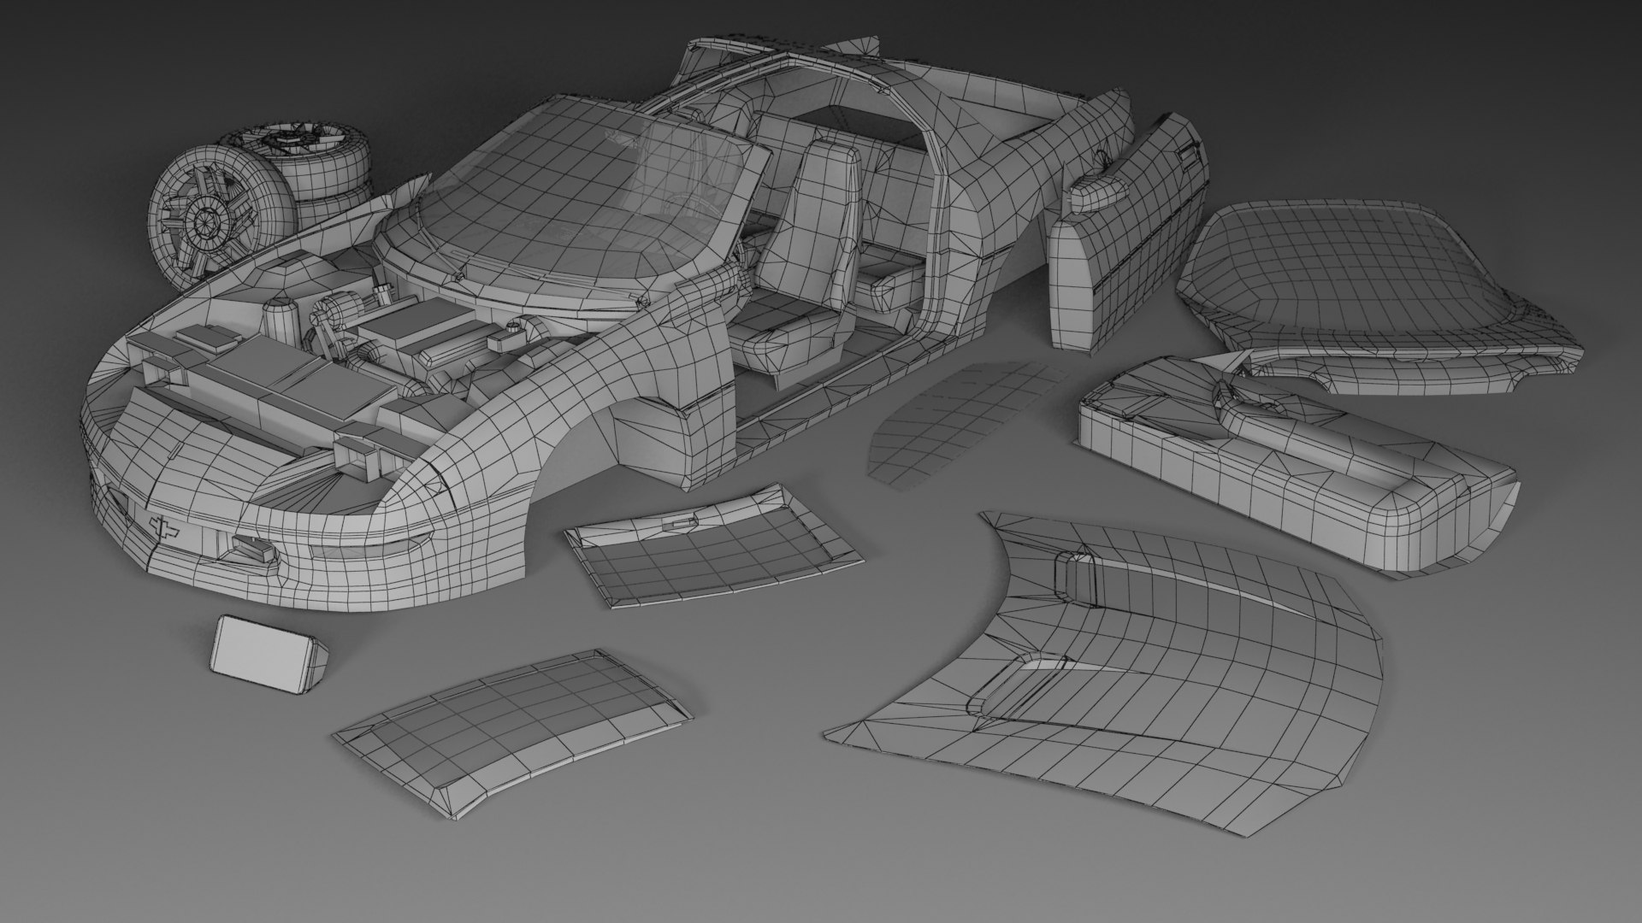Click the engine block in open bay
Screen dimensions: 1642x923
pyautogui.click(x=402, y=329)
